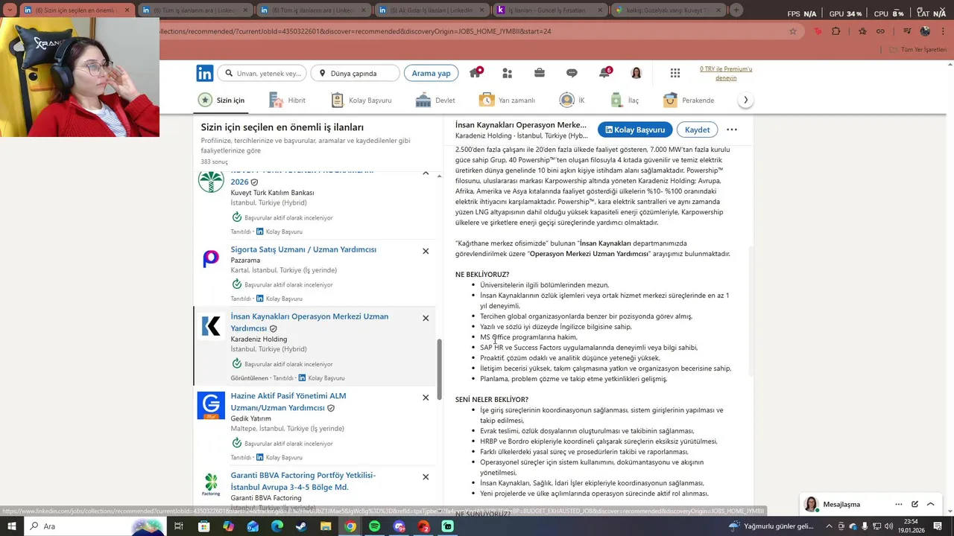Select the Yarı zamanlı category tab
Image resolution: width=954 pixels, height=536 pixels.
[507, 100]
